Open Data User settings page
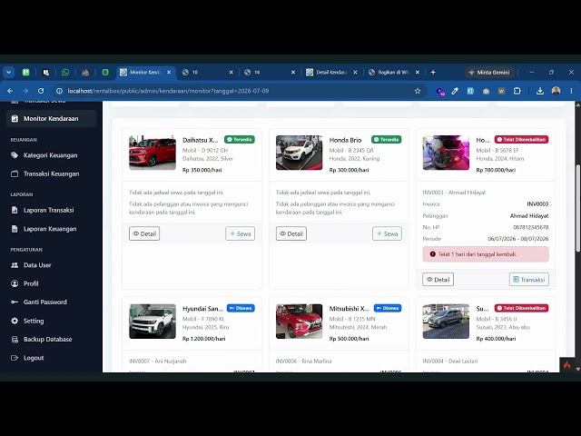 tap(37, 265)
